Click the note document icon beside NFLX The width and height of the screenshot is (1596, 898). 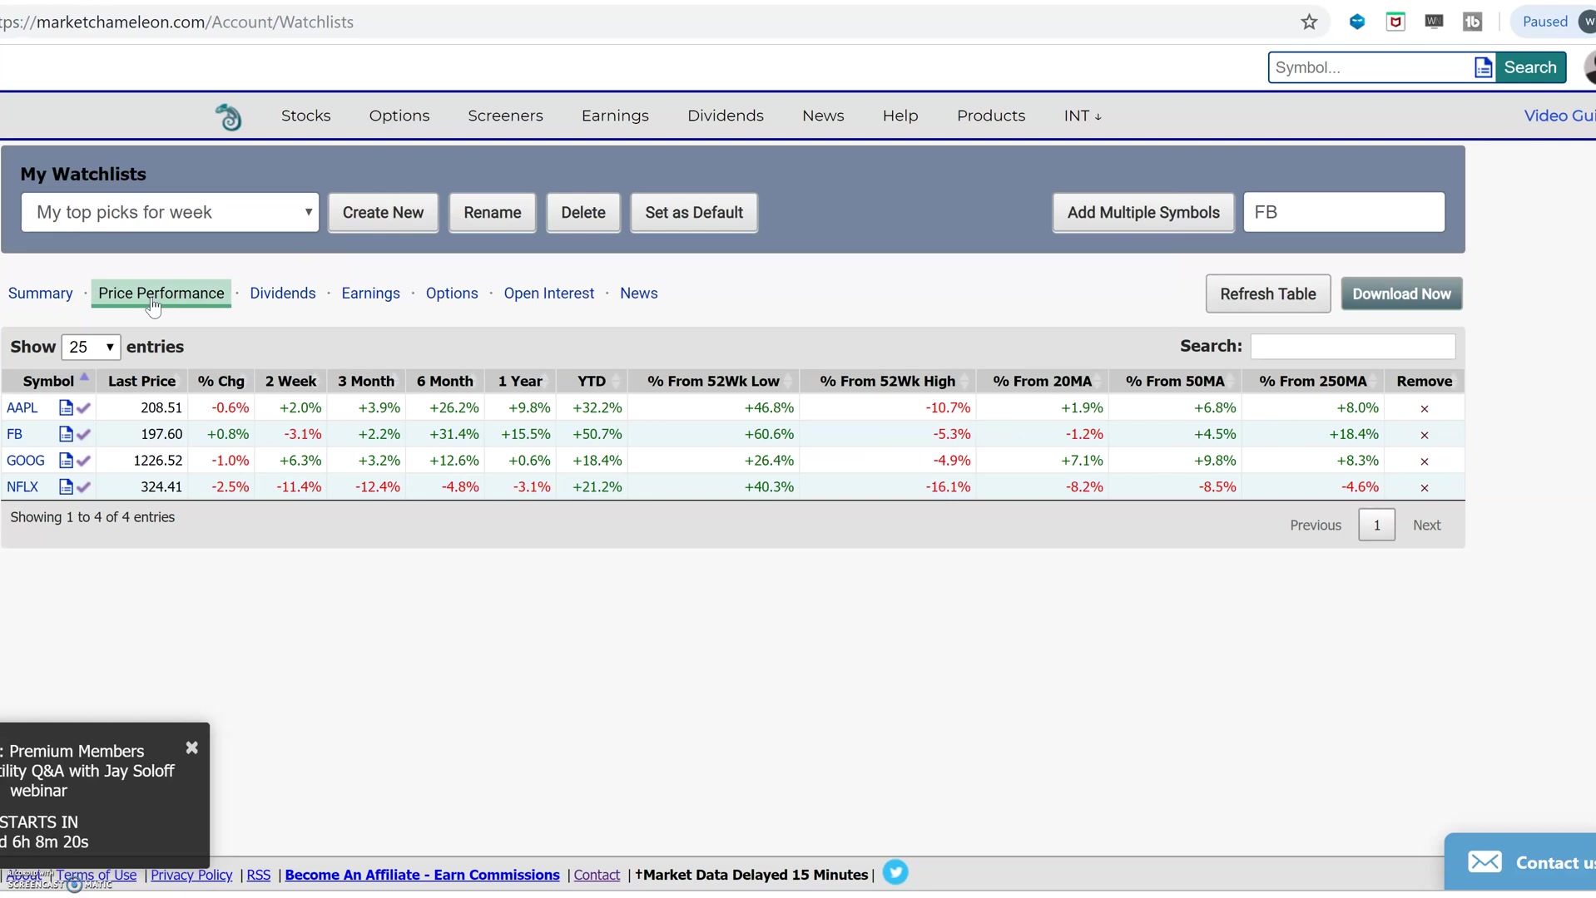(67, 486)
